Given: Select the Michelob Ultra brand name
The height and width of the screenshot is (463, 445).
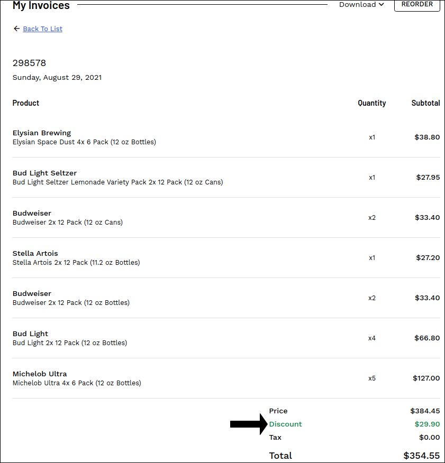Looking at the screenshot, I should pyautogui.click(x=40, y=374).
